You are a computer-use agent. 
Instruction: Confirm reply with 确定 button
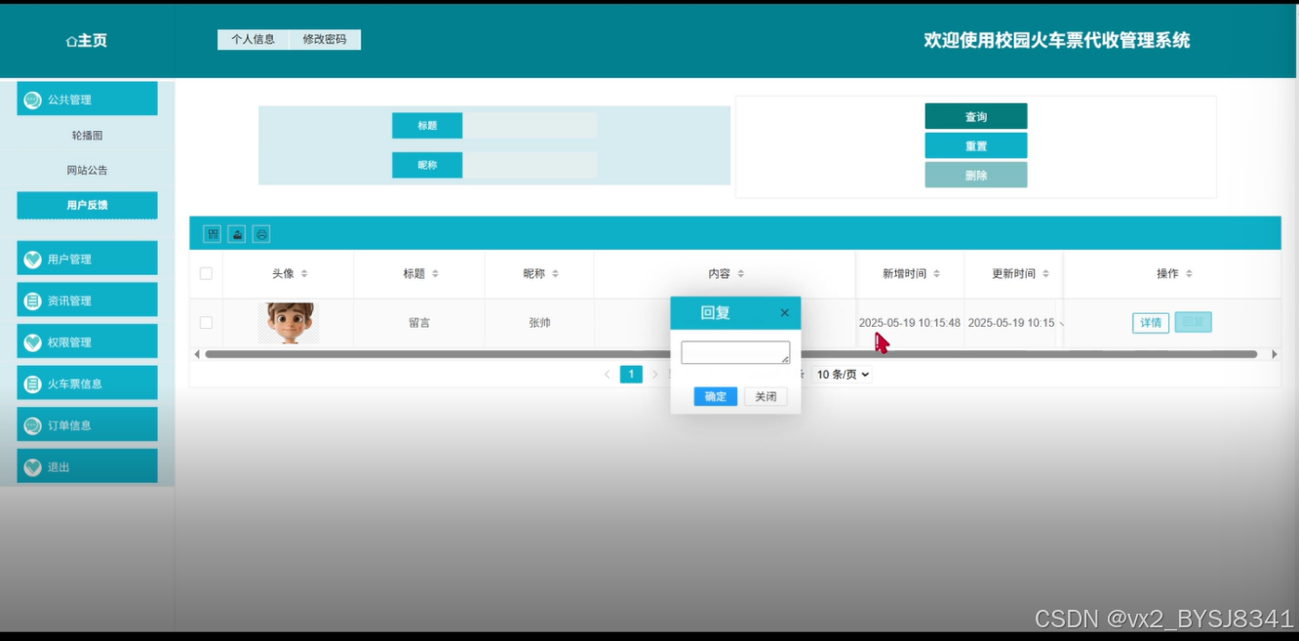(x=716, y=396)
